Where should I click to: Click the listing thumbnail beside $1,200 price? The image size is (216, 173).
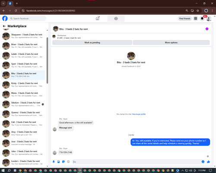click(54, 36)
